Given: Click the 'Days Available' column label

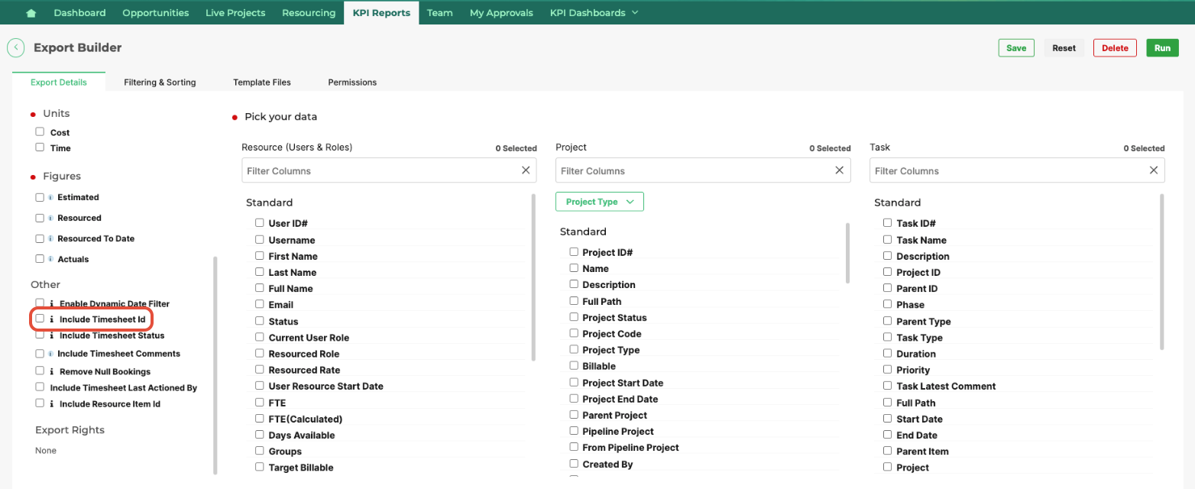Looking at the screenshot, I should tap(302, 436).
